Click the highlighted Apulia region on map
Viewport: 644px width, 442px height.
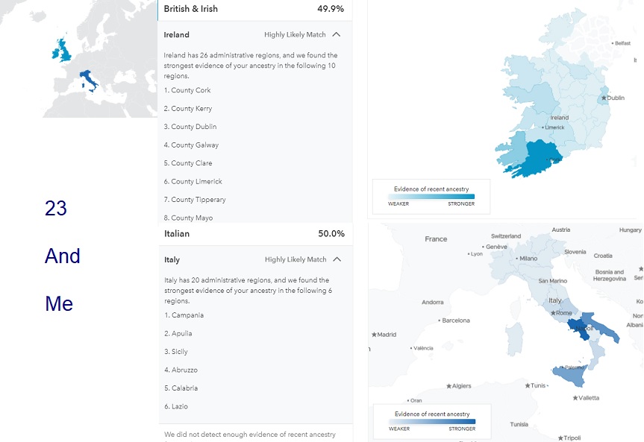pyautogui.click(x=603, y=327)
